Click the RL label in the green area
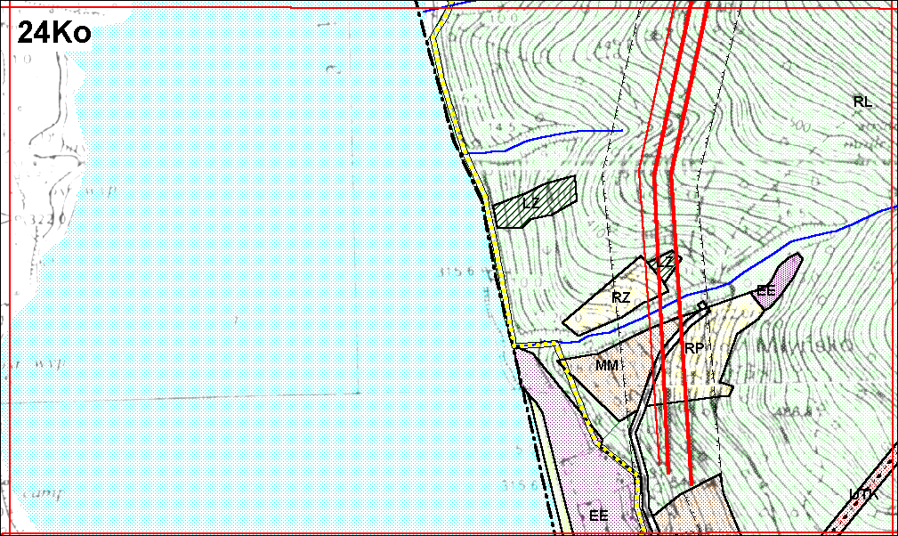Viewport: 898px width, 536px height. pyautogui.click(x=862, y=102)
